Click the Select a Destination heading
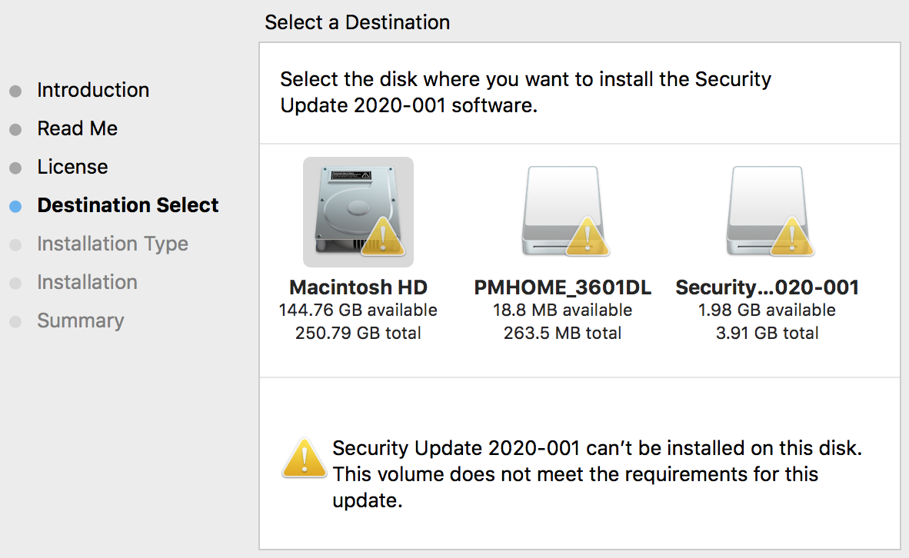 357,22
